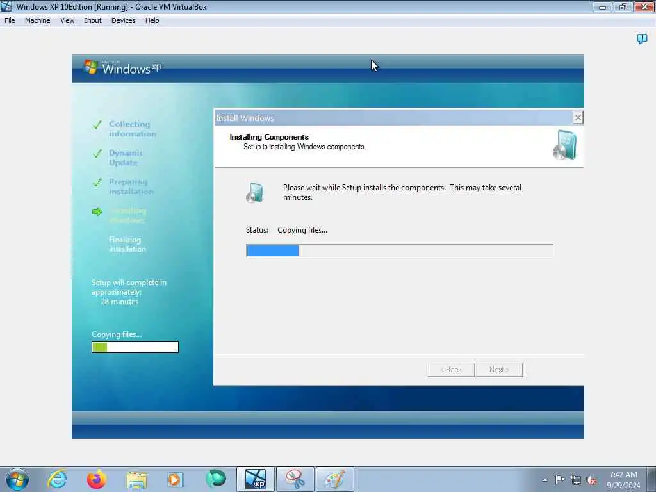
Task: Click the Action Center flag tray icon
Action: pyautogui.click(x=560, y=479)
